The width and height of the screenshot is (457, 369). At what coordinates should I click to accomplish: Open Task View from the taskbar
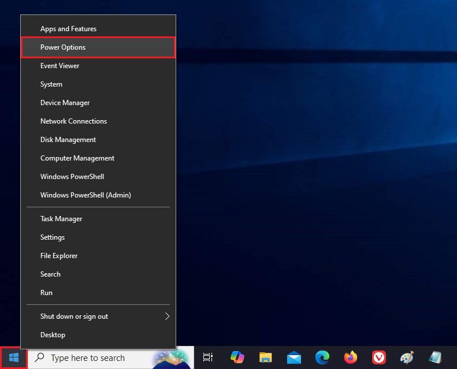pyautogui.click(x=208, y=357)
